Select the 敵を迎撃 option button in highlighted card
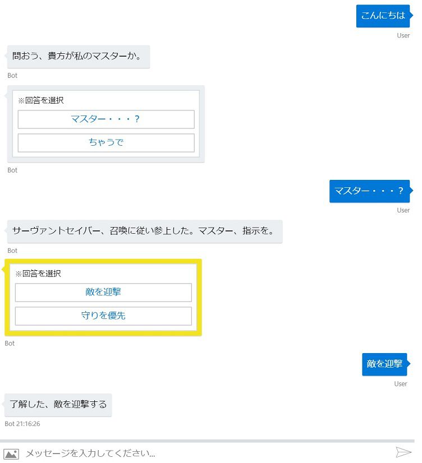 click(103, 292)
